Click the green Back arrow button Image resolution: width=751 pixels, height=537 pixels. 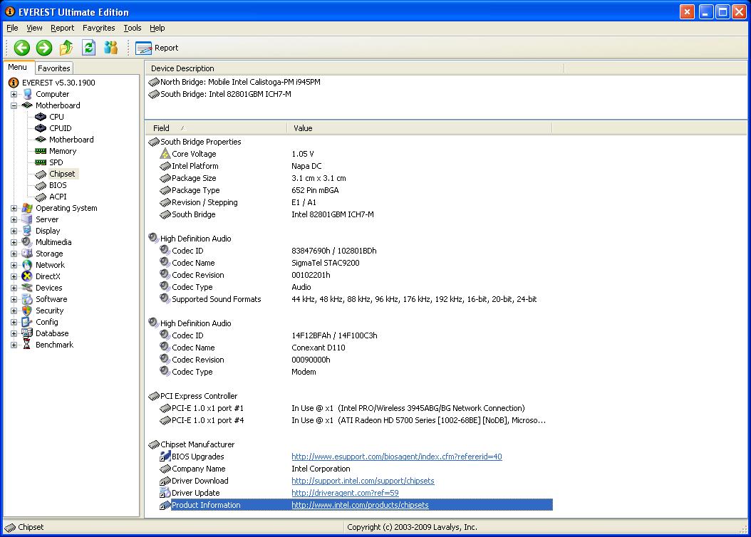pyautogui.click(x=21, y=48)
